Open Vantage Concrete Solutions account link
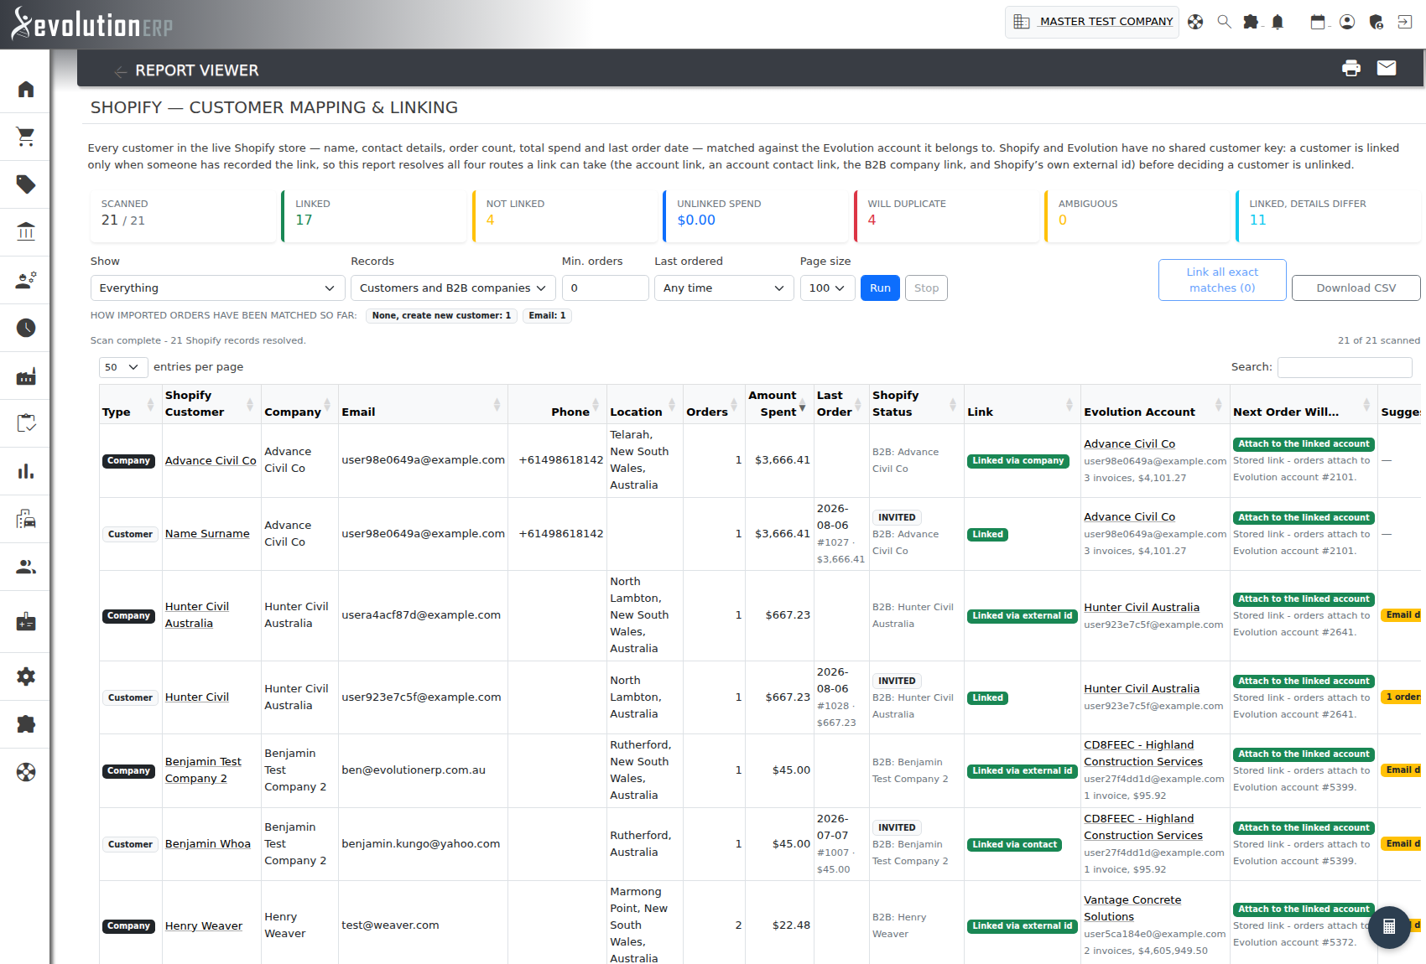The height and width of the screenshot is (964, 1426). [1132, 908]
